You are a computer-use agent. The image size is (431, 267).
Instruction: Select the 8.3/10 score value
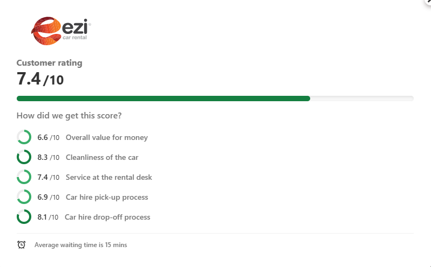coord(49,157)
